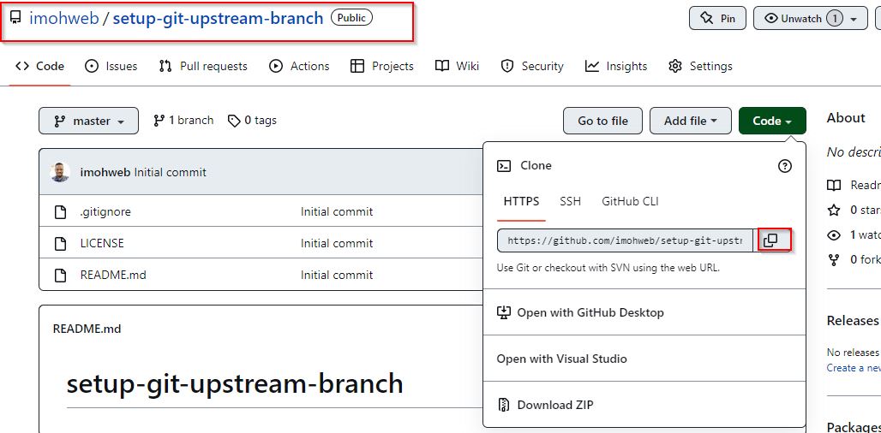Open the setup-git-upstream-branch repository link
The image size is (881, 433).
218,18
